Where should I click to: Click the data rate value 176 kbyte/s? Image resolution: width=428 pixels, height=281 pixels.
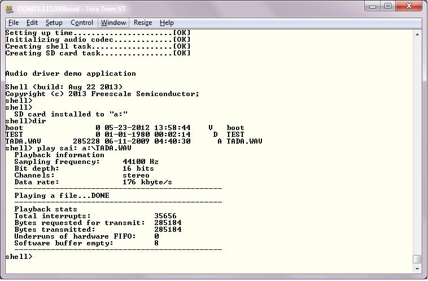point(147,182)
